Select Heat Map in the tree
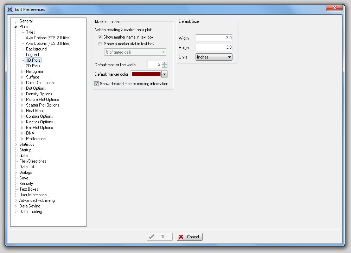Viewport: 351px width, 253px height. click(x=34, y=111)
